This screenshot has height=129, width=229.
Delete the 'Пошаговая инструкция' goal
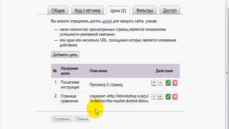pyautogui.click(x=175, y=83)
